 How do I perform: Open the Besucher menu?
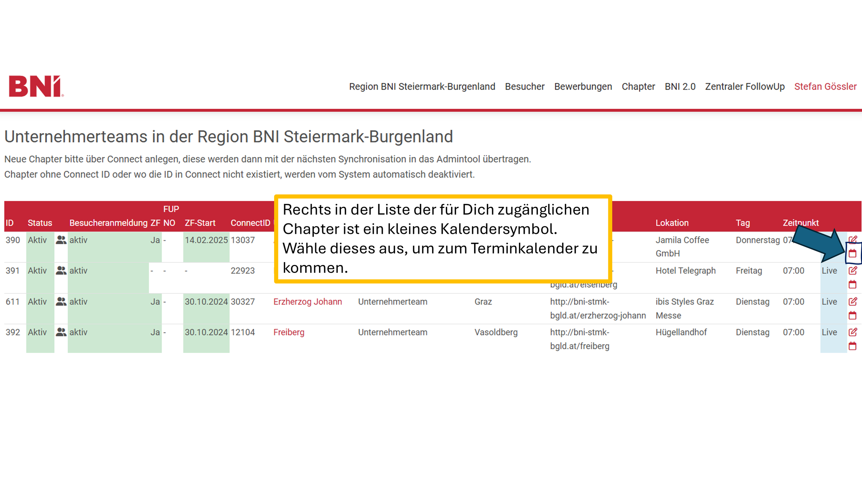click(524, 87)
